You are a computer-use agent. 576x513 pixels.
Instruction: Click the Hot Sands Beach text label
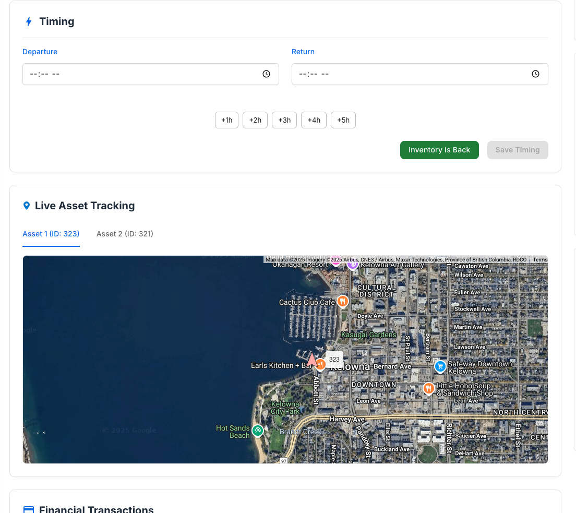point(233,432)
